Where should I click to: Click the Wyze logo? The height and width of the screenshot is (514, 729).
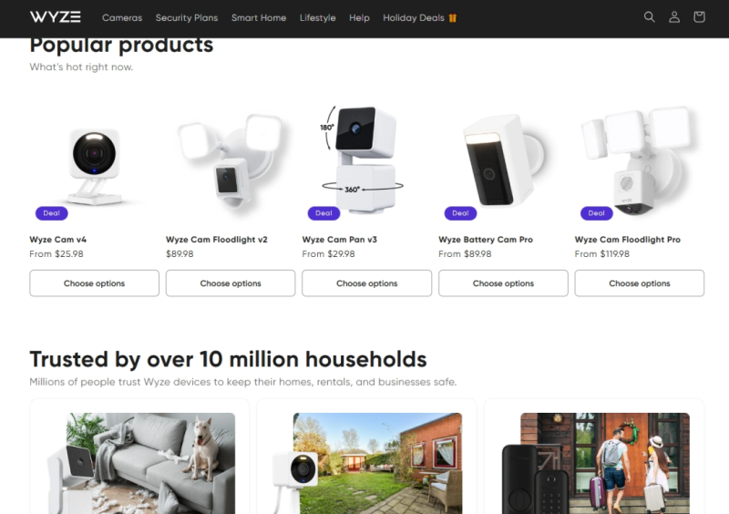pos(56,17)
